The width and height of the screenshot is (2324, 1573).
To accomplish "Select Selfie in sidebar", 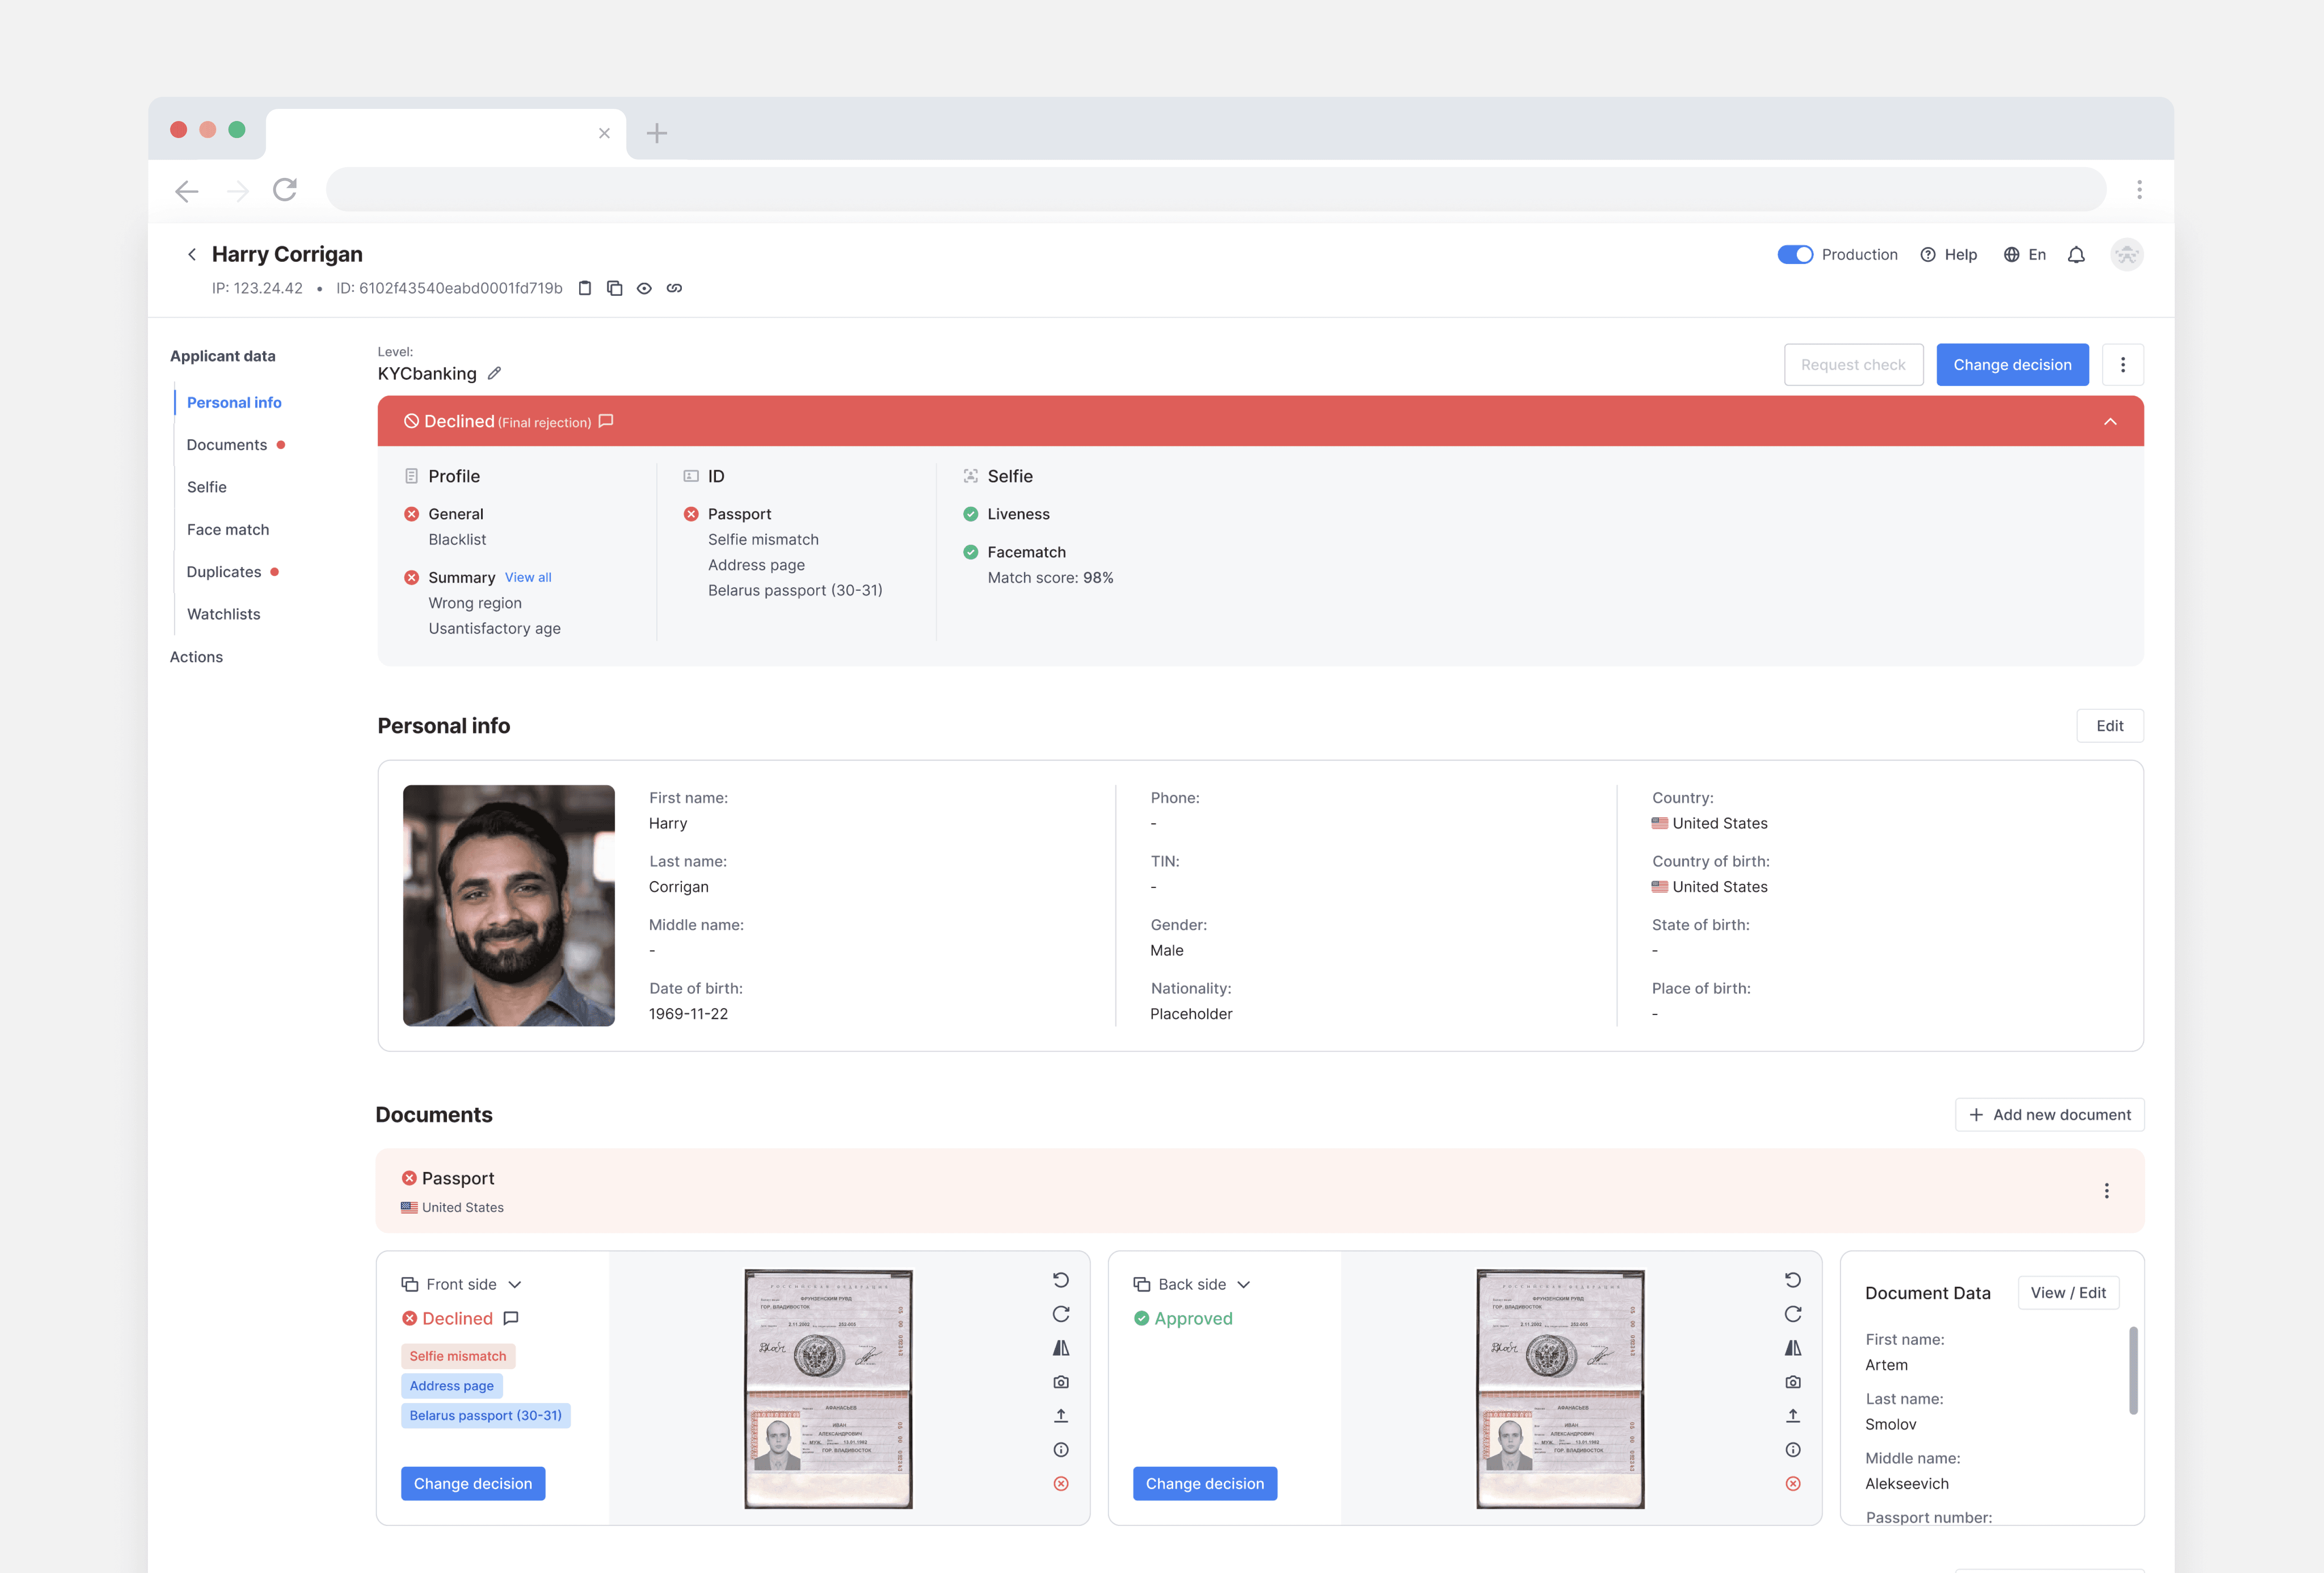I will point(207,487).
